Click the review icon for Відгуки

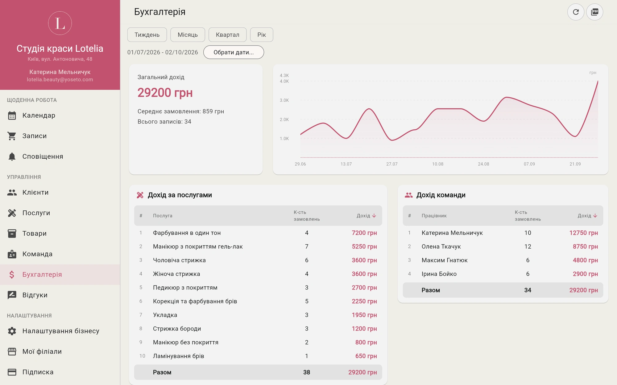[x=12, y=295]
